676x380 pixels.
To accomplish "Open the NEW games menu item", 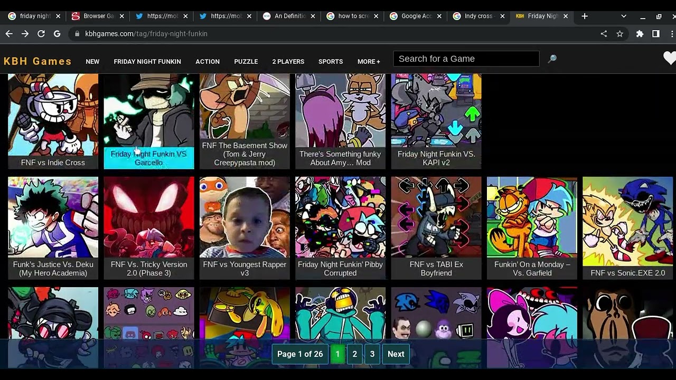I will [92, 61].
